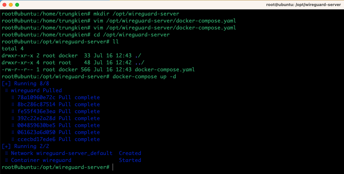Click the 'Running 8/8' status line
Image resolution: width=344 pixels, height=174 pixels.
coord(25,83)
